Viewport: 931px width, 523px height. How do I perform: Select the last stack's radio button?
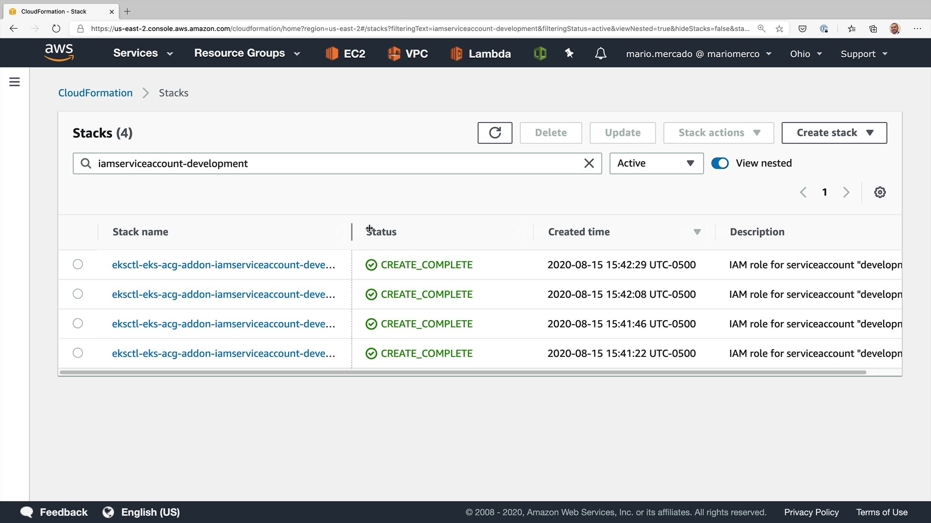pyautogui.click(x=78, y=353)
